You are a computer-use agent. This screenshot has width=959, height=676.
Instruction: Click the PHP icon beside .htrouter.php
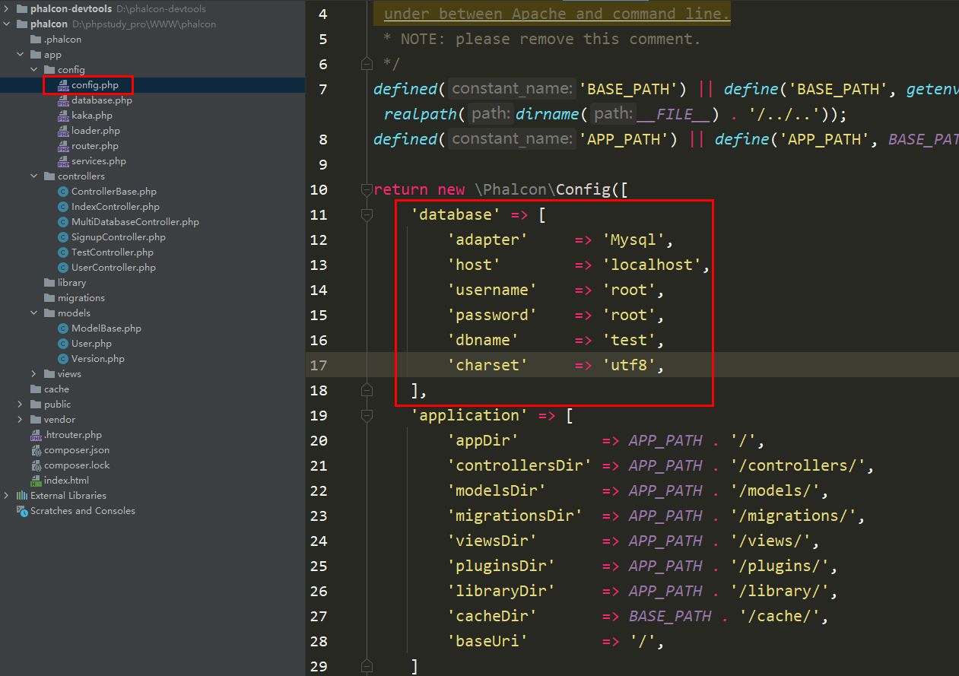click(x=36, y=435)
